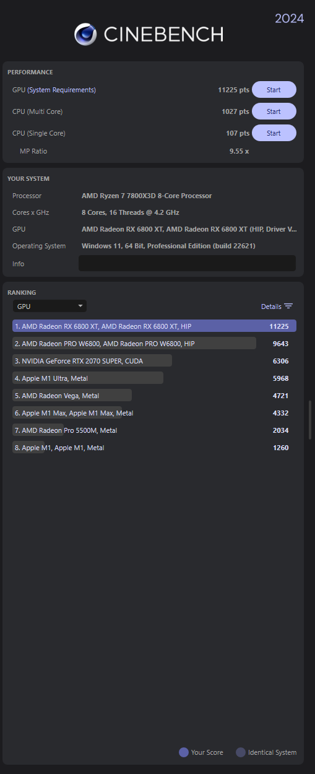The image size is (315, 774).
Task: Select the AMD Radeon Vega ranking row
Action: (154, 395)
